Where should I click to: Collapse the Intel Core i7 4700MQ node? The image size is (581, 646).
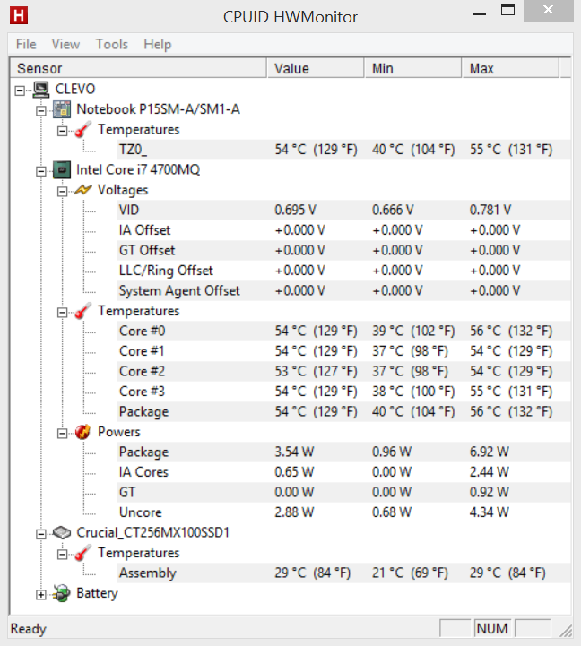point(41,171)
